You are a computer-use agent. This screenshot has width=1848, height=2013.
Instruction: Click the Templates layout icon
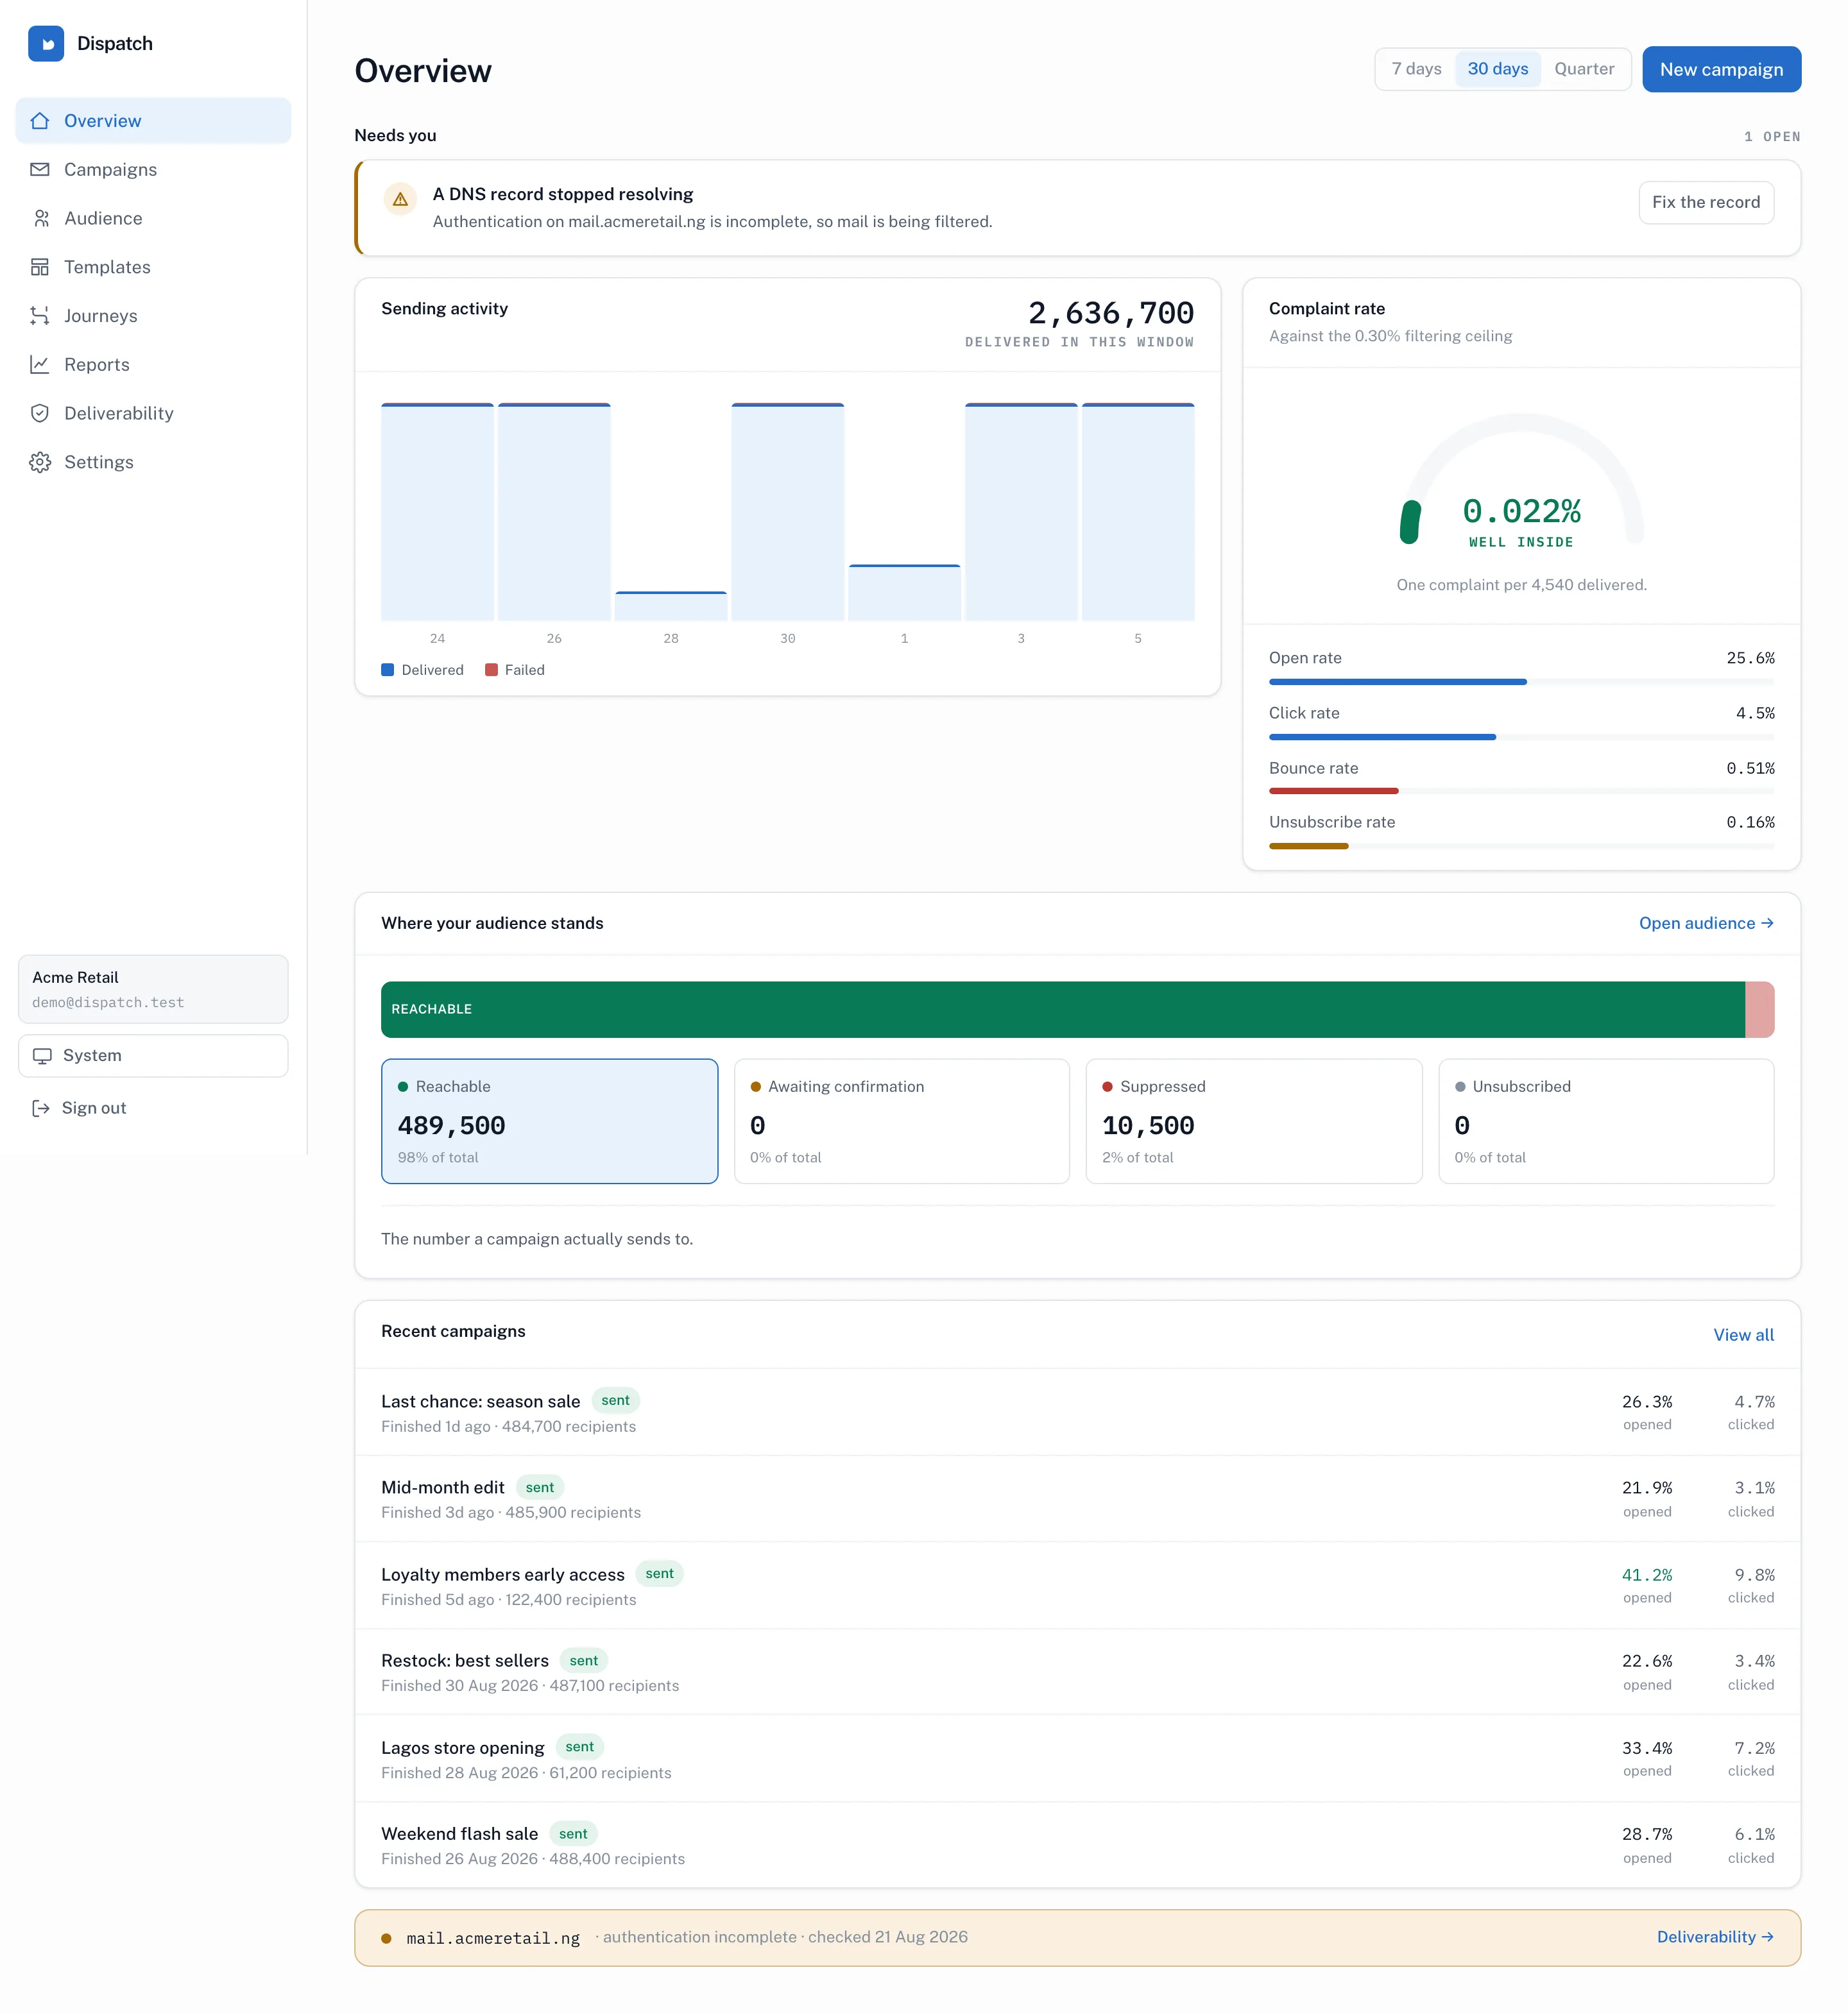tap(40, 267)
